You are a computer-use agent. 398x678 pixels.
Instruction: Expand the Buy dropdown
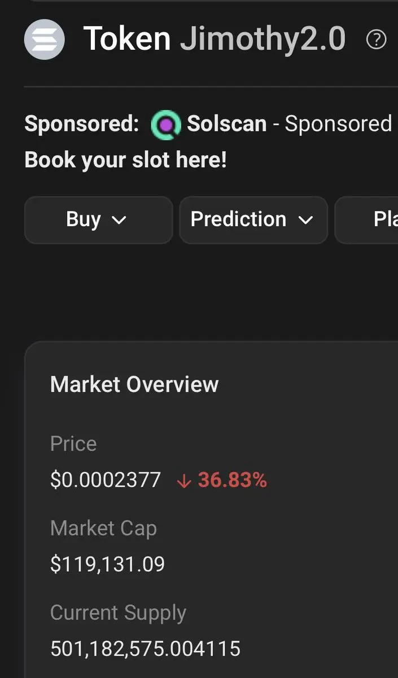coord(98,219)
